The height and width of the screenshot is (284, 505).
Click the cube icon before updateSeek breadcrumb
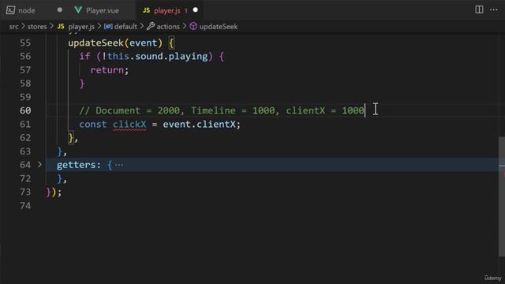pyautogui.click(x=193, y=26)
